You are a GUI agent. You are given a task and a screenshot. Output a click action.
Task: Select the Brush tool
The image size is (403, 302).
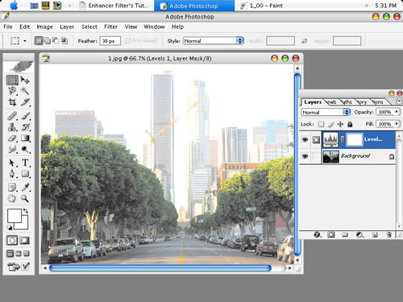click(25, 116)
